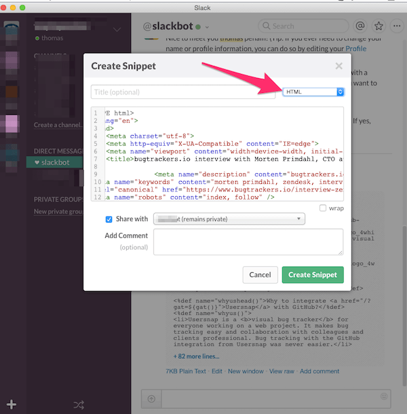407x414 pixels.
Task: Star the slackbot conversation
Action: [x=379, y=26]
